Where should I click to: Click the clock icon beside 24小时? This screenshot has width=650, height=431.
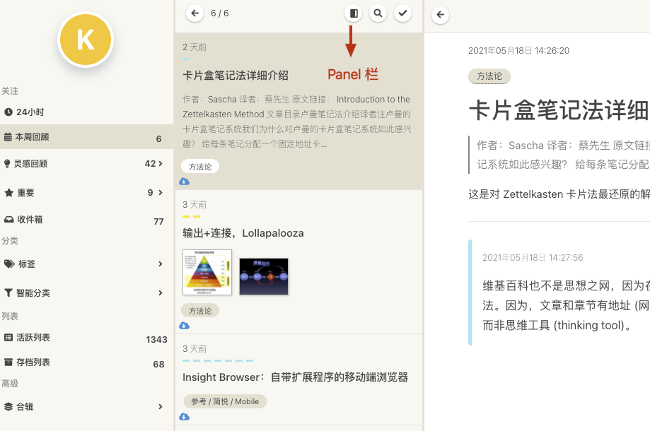[x=8, y=112]
